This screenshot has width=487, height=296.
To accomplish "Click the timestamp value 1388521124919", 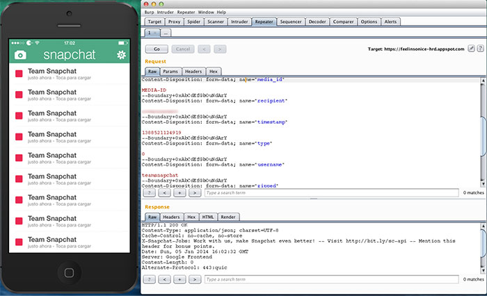I will [161, 133].
